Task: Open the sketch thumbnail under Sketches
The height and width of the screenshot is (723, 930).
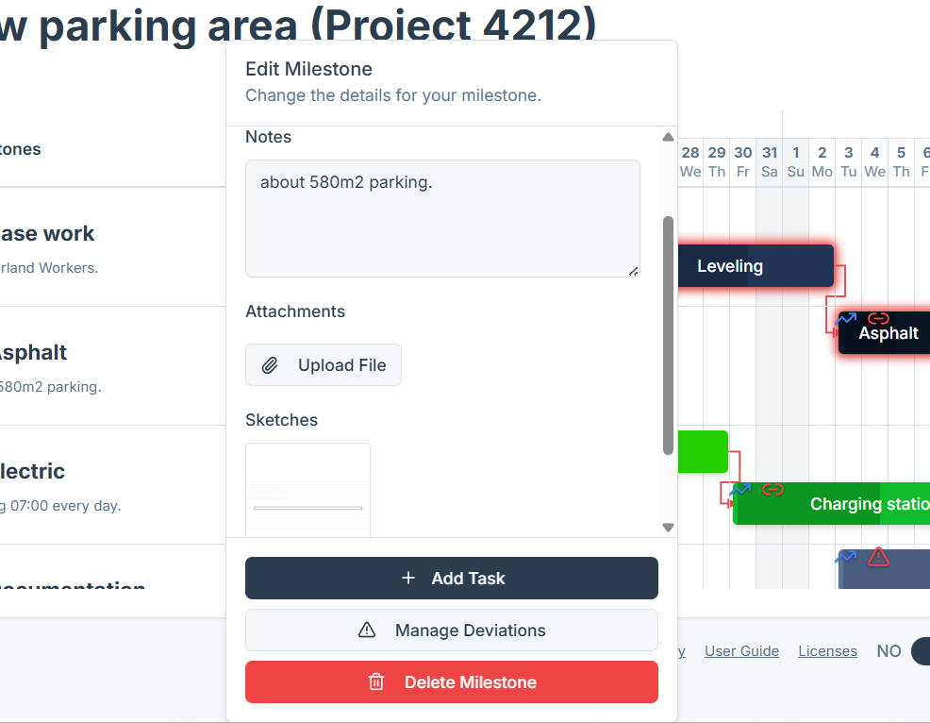Action: [x=307, y=489]
